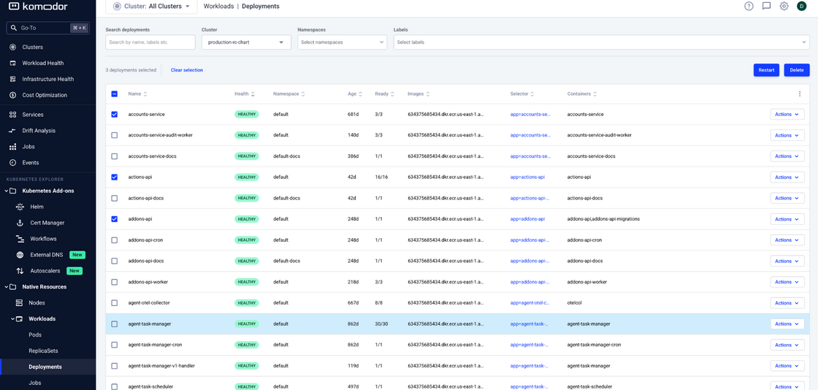Go to Pods in Workloads

[35, 334]
